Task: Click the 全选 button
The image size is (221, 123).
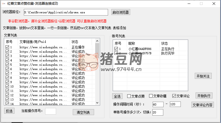Action: point(117,96)
